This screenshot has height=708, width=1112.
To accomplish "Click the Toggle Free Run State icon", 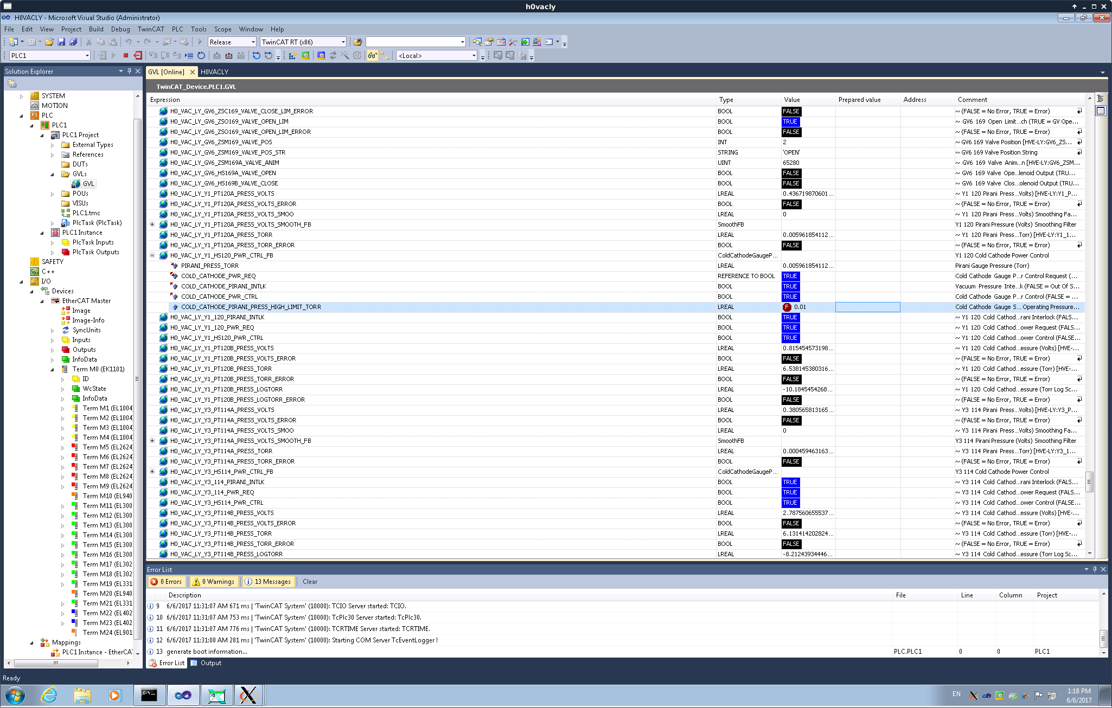I will (357, 55).
